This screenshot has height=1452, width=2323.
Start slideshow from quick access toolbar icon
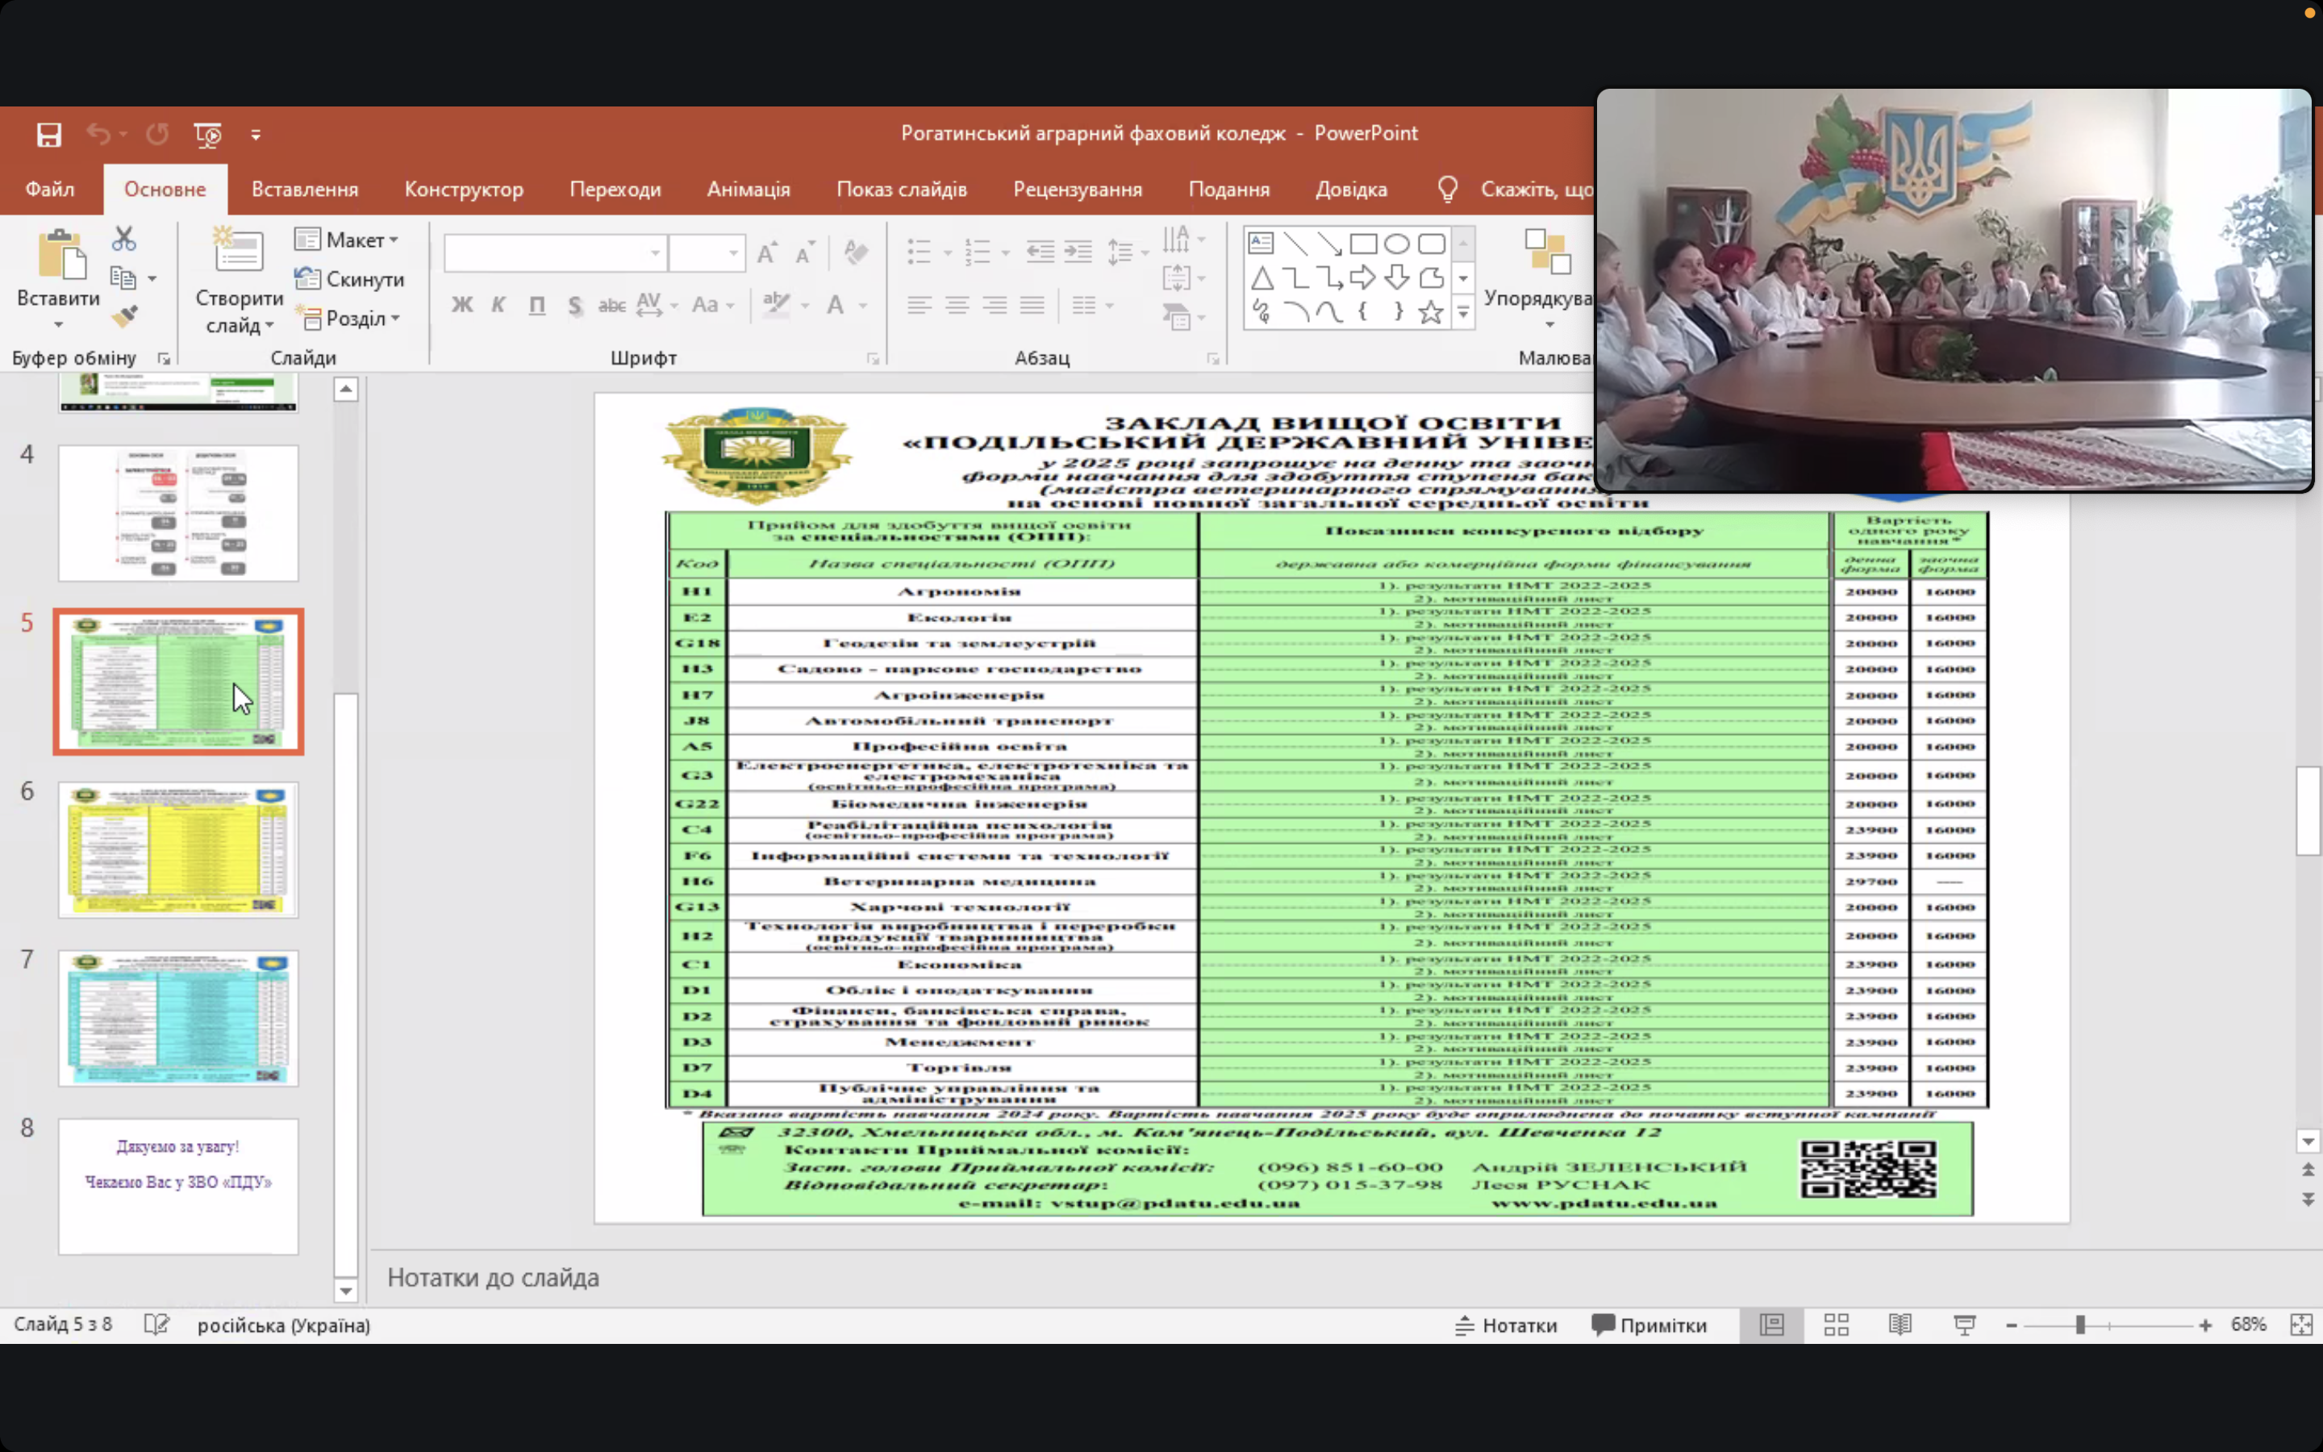207,135
